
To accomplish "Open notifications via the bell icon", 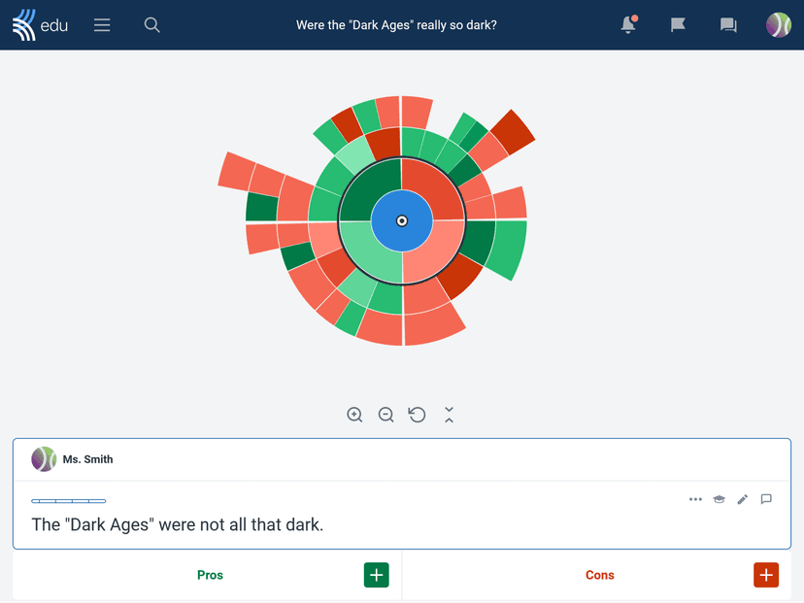I will click(626, 24).
